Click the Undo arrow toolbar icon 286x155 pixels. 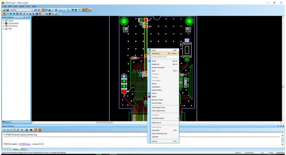point(60,10)
